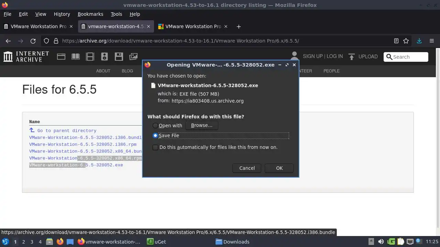This screenshot has width=440, height=247.
Task: Confirm the download with OK
Action: pos(279,168)
